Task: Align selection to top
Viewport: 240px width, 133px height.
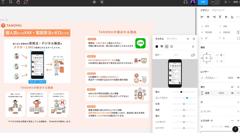Action: point(220,17)
